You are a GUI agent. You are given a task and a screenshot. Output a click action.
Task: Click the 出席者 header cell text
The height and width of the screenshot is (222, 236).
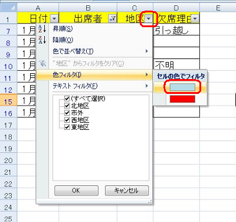click(88, 19)
